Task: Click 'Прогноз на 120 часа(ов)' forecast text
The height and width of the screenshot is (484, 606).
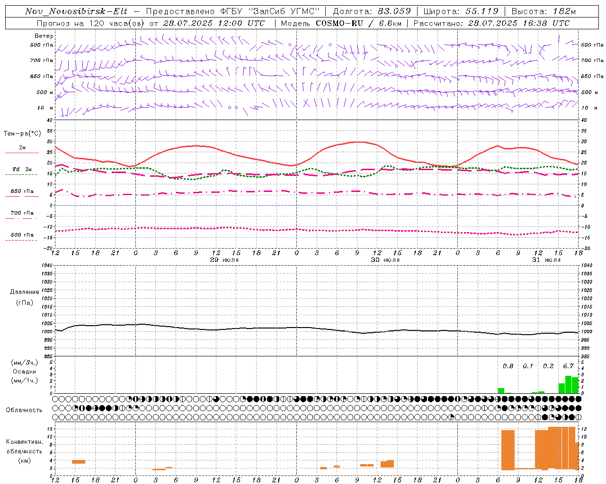Action: [91, 23]
